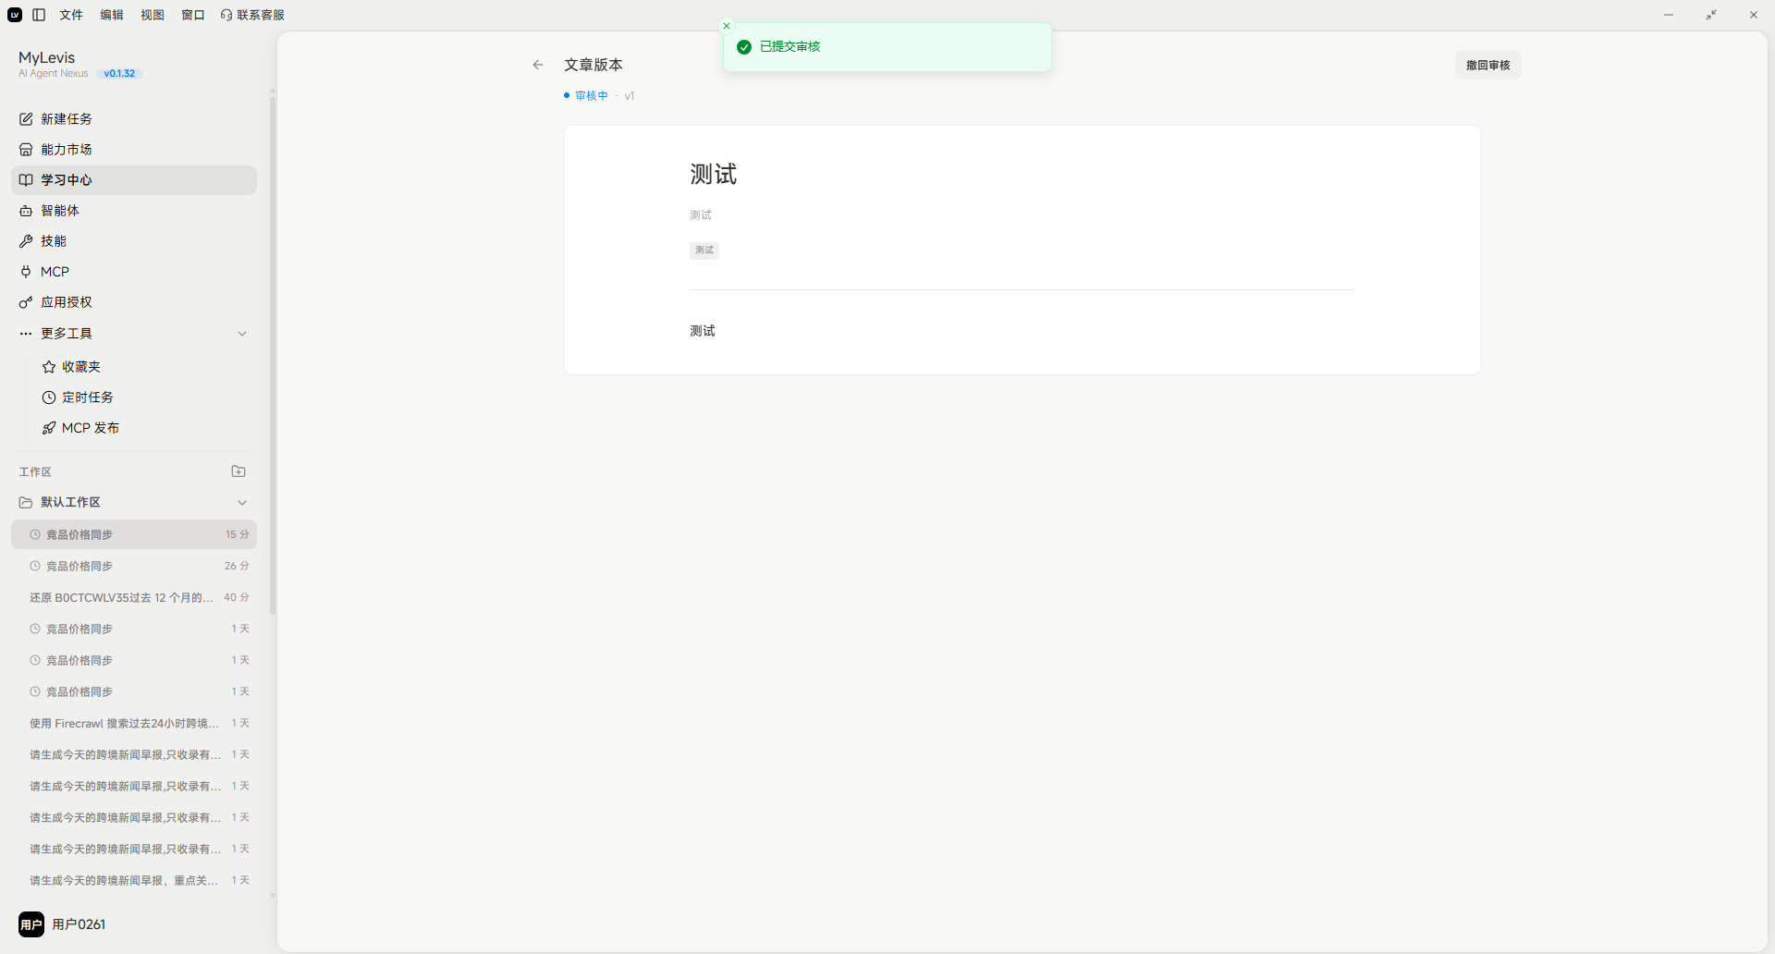The width and height of the screenshot is (1775, 954).
Task: Click the v0.1.32 version badge
Action: tap(119, 74)
